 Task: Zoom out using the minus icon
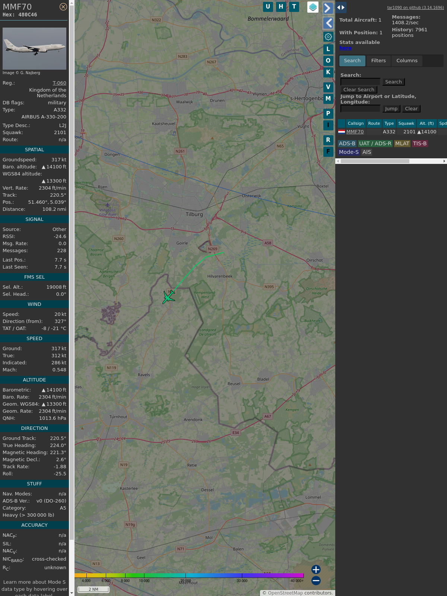point(316,580)
